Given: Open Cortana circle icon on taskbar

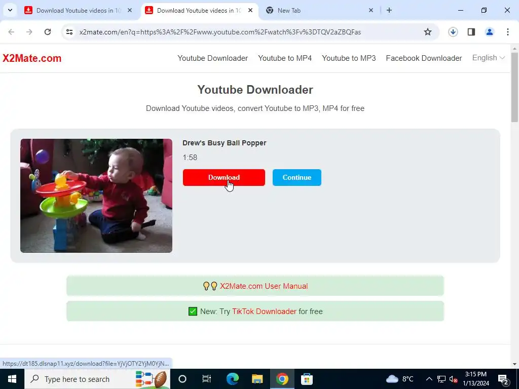Looking at the screenshot, I should [x=182, y=379].
